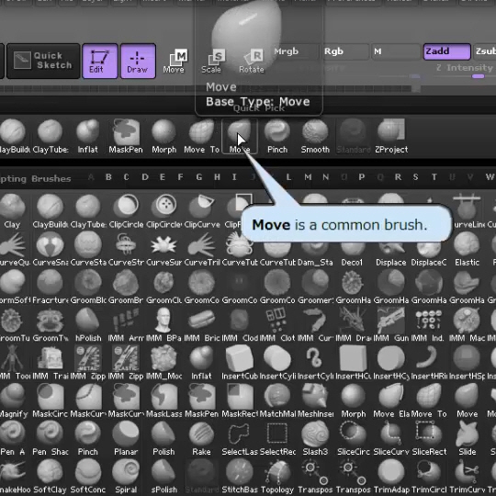This screenshot has height=496, width=496.
Task: Switch to Zsub mode
Action: 485,51
